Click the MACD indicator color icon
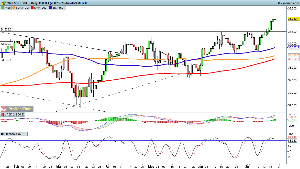Image resolution: width=300 pixels, height=169 pixels. pos(3,114)
